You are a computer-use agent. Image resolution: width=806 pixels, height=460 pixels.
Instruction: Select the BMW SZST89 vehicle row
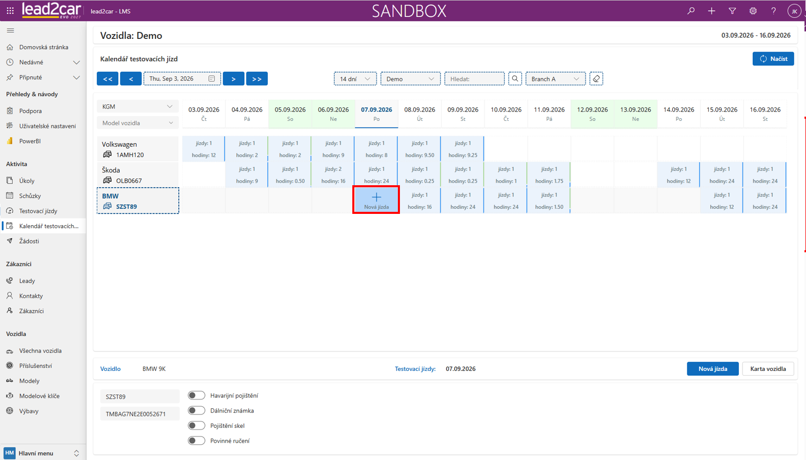138,201
